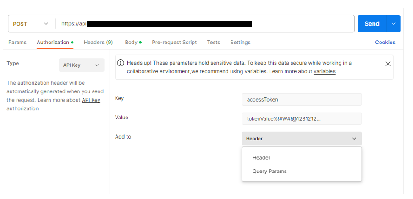
Task: Open the API Key type dropdown
Action: (x=82, y=65)
